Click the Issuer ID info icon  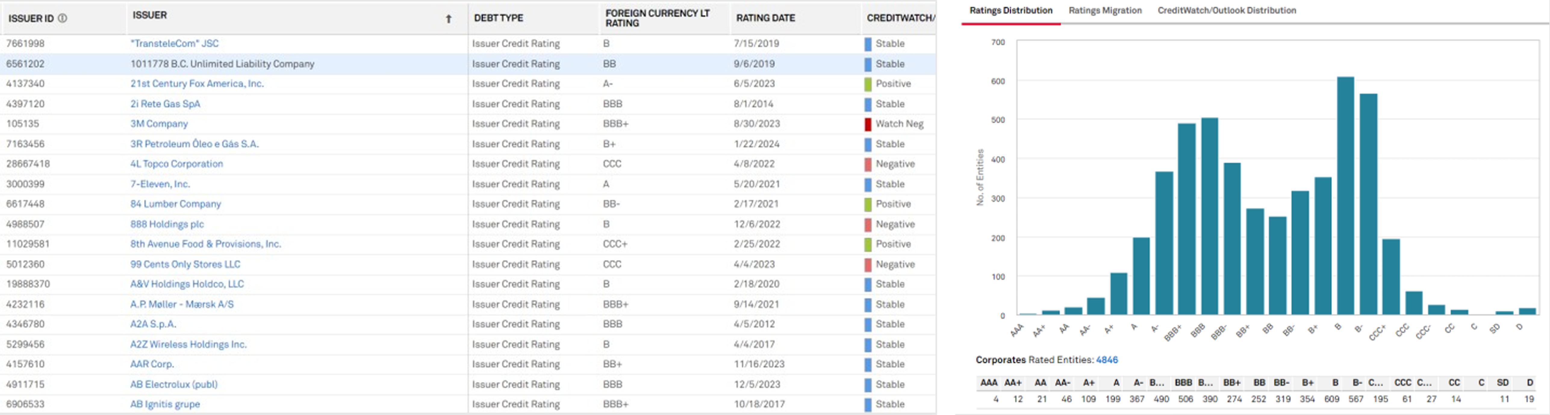pos(63,19)
